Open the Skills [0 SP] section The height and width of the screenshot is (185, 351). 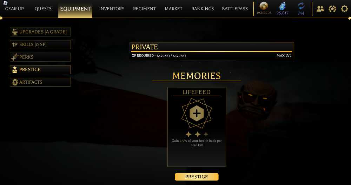point(40,44)
